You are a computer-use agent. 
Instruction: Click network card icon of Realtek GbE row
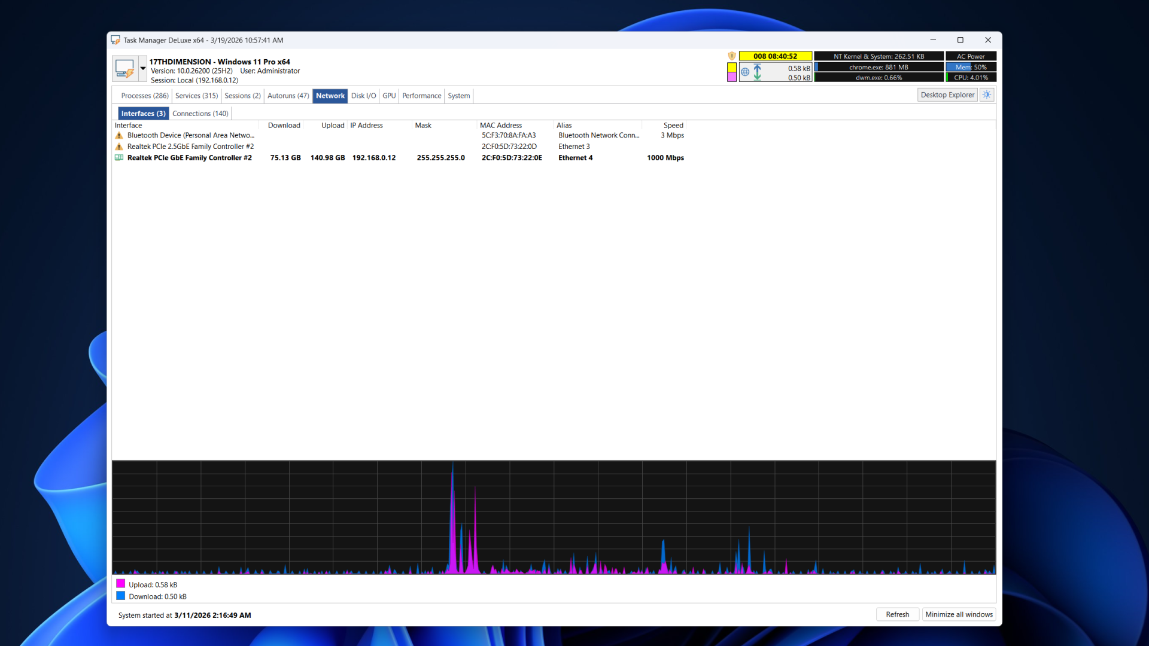point(119,158)
